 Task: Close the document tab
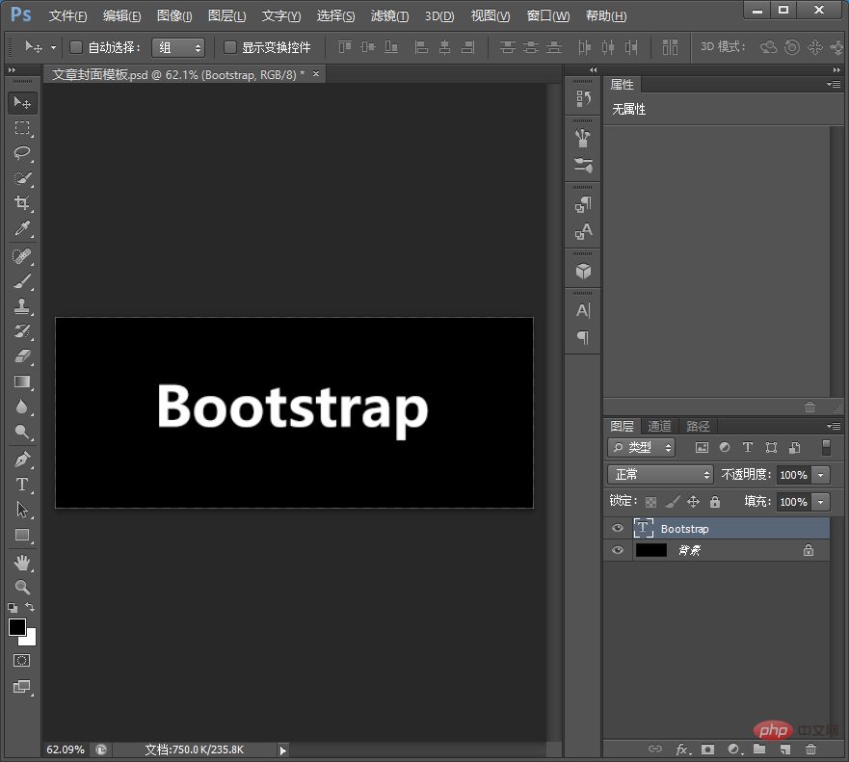[316, 73]
